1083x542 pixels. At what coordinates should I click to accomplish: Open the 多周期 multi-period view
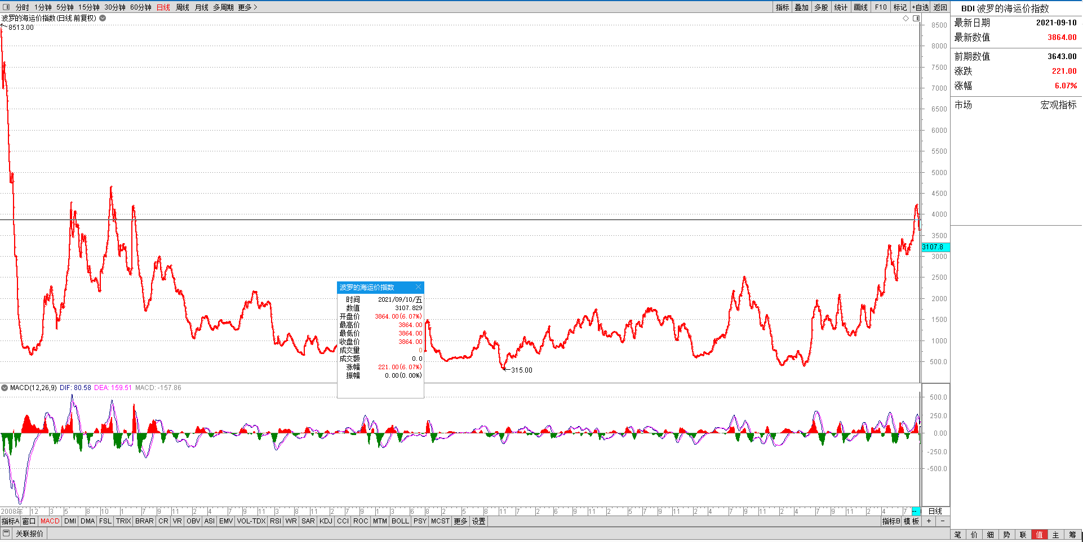click(223, 7)
